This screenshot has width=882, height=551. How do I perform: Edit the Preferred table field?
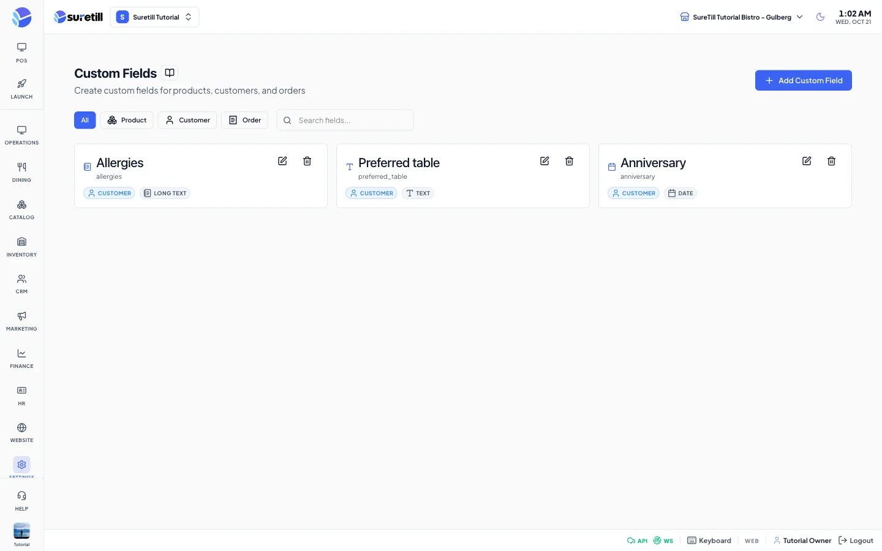[545, 161]
